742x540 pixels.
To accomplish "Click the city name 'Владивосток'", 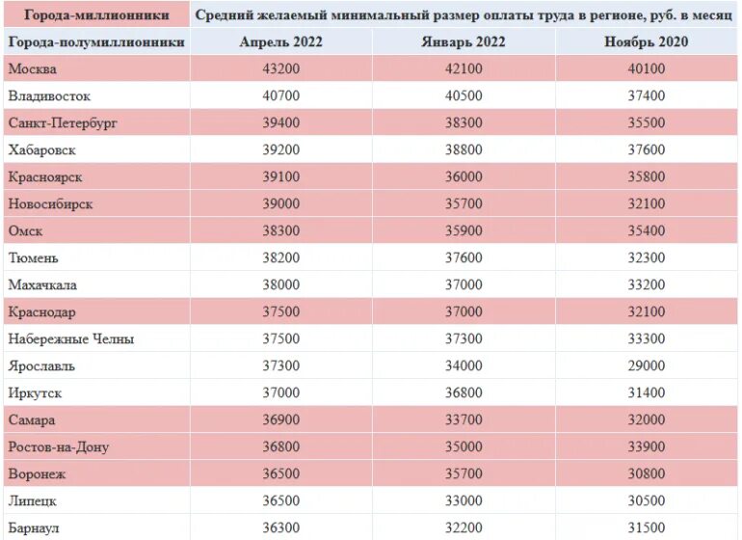I will [x=49, y=95].
